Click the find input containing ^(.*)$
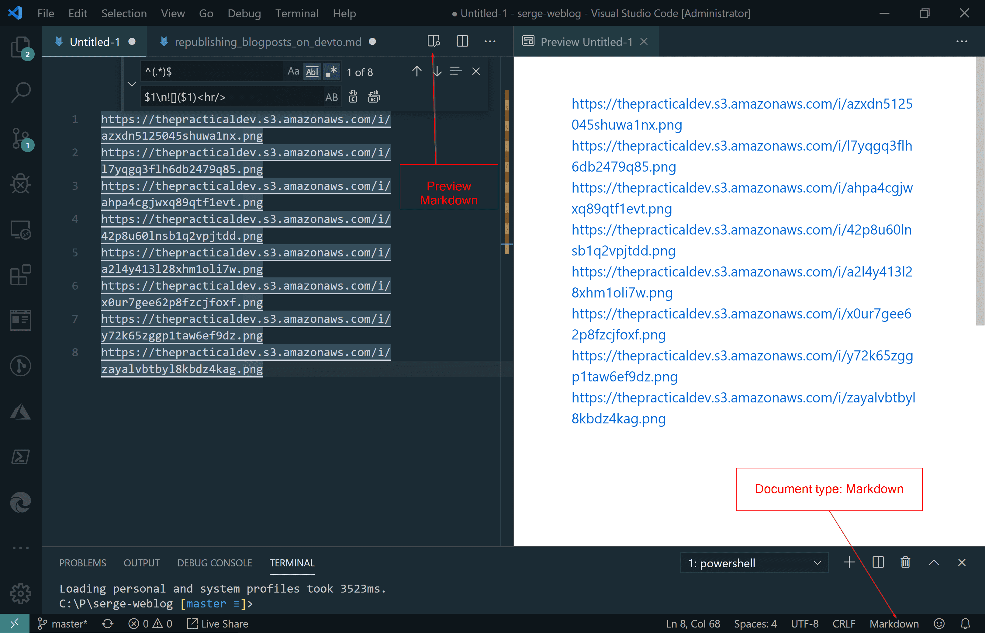985x633 pixels. pyautogui.click(x=212, y=71)
